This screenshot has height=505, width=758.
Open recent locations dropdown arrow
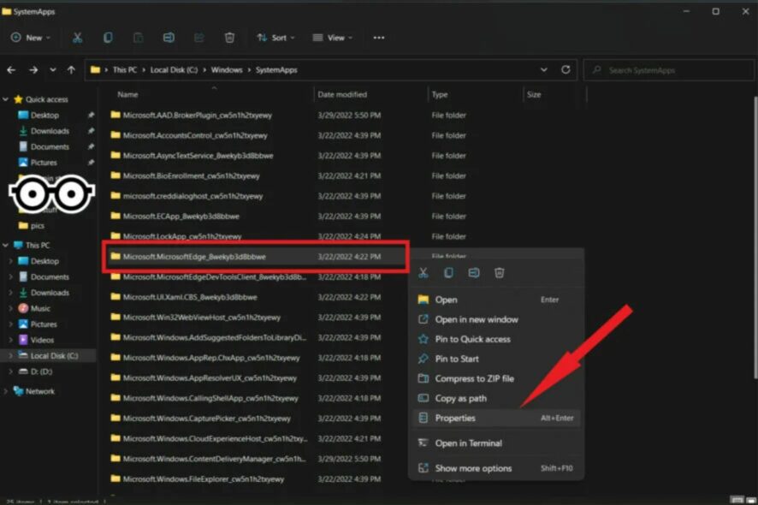[53, 70]
